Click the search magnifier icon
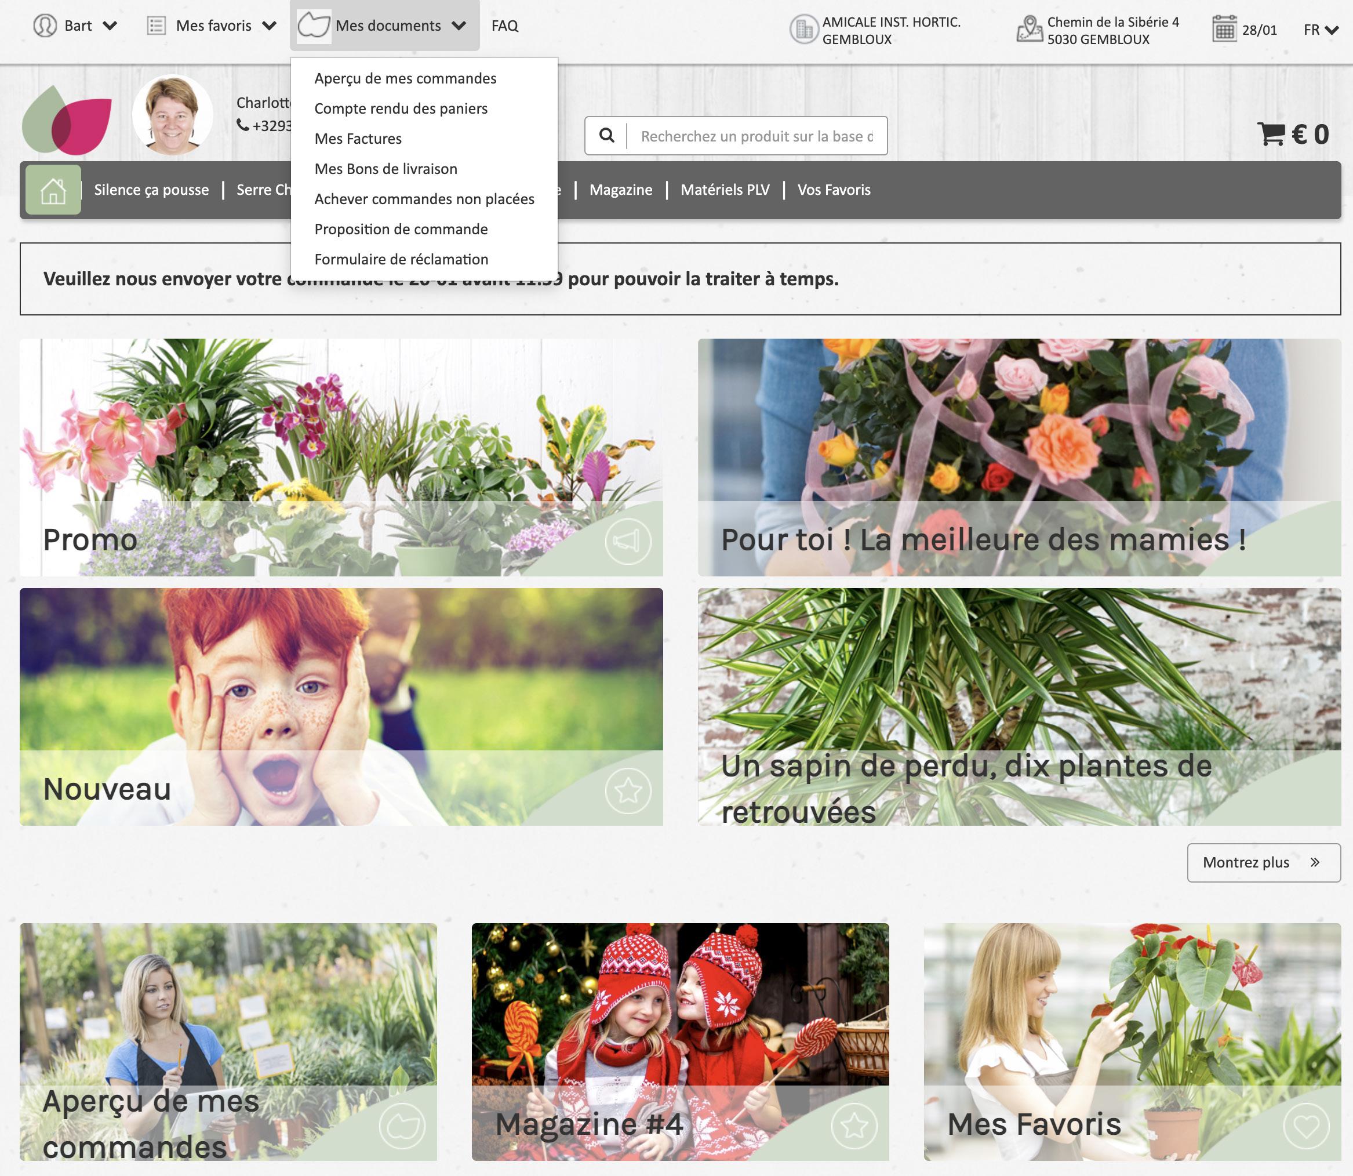 coord(607,136)
